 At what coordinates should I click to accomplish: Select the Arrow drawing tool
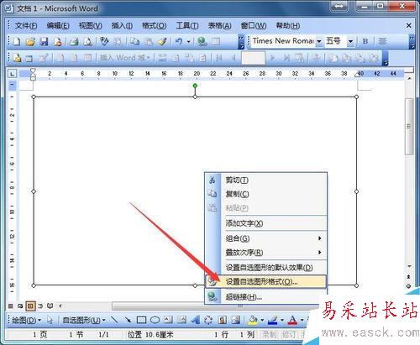click(128, 320)
